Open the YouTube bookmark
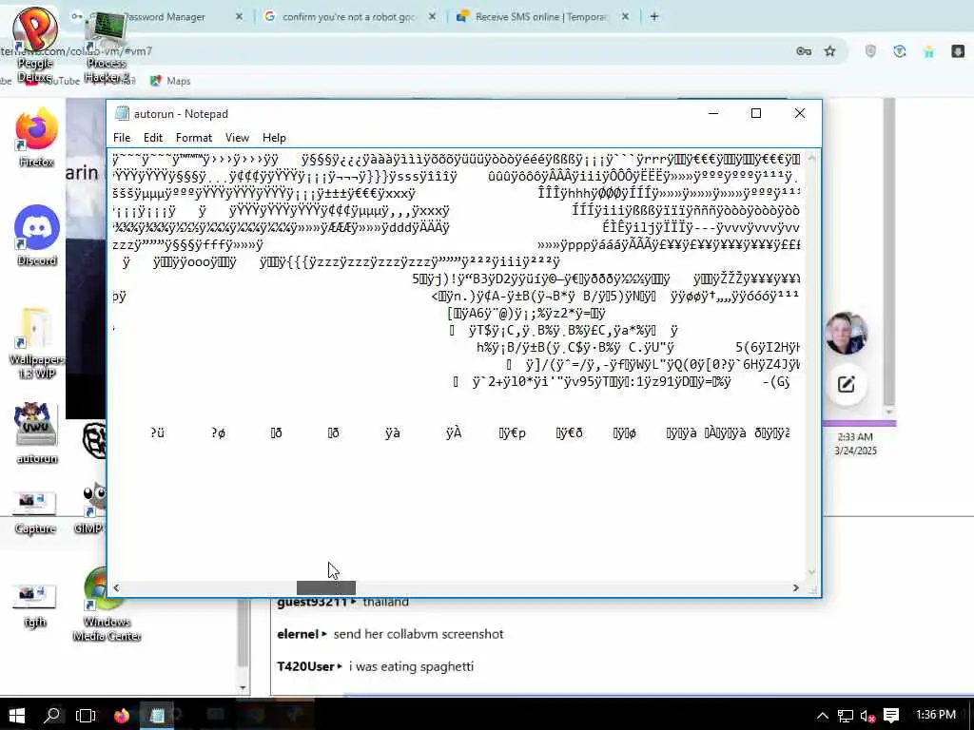This screenshot has height=730, width=974. (54, 81)
